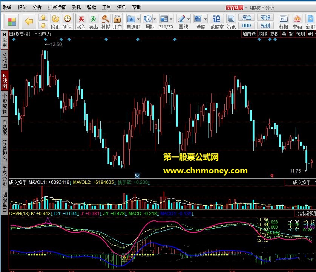
Task: Switch to the 个股资料 side tab
Action: tap(5, 104)
